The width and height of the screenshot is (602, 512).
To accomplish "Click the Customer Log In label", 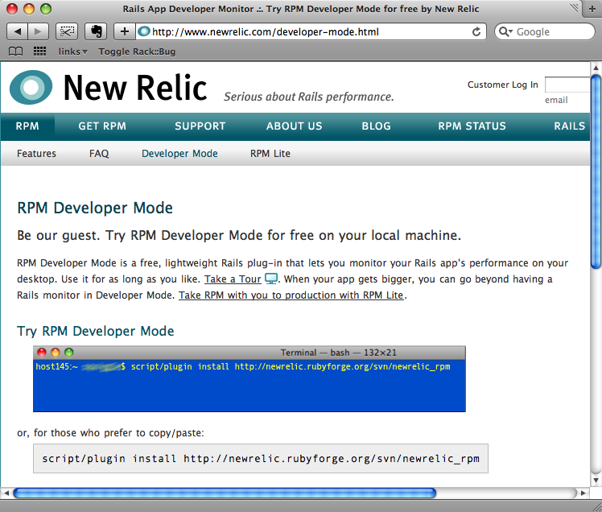I will 502,85.
